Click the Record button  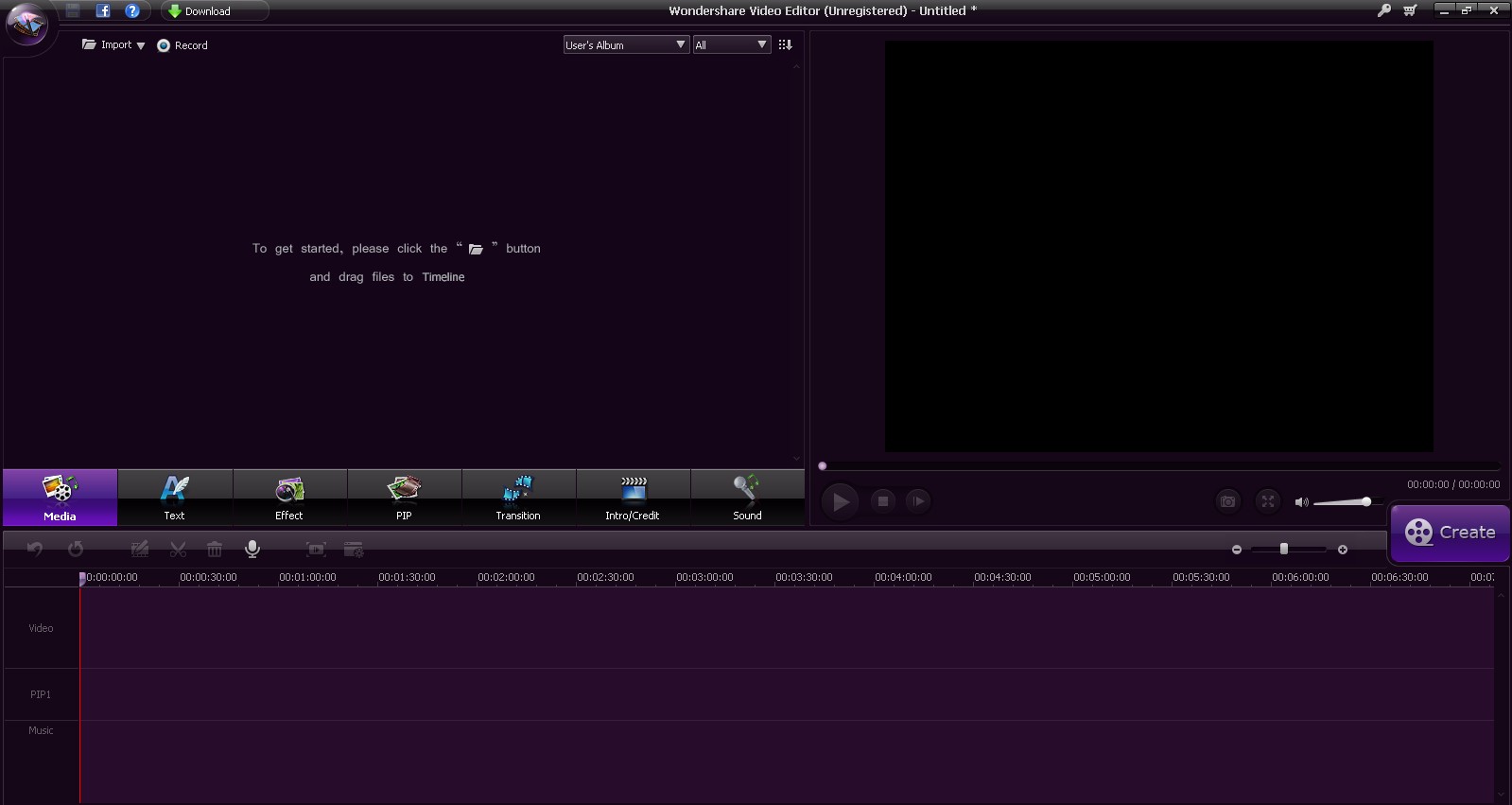coord(182,45)
